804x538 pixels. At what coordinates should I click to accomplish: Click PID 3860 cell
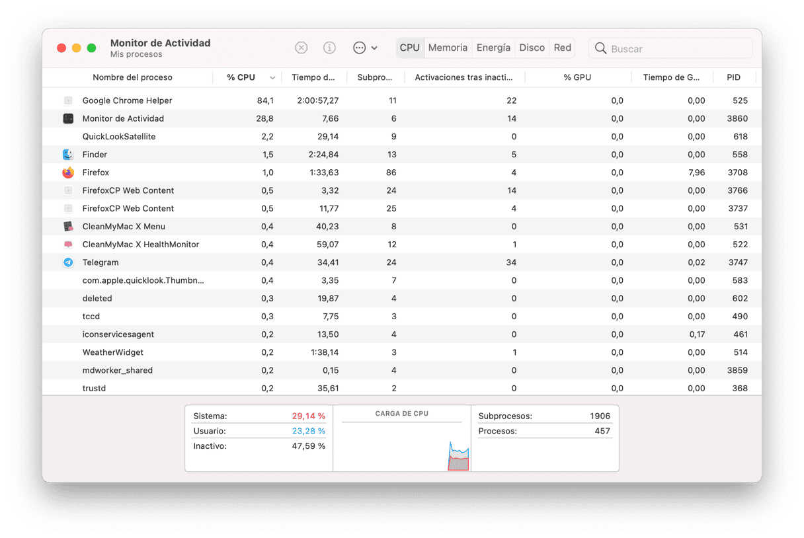click(737, 118)
